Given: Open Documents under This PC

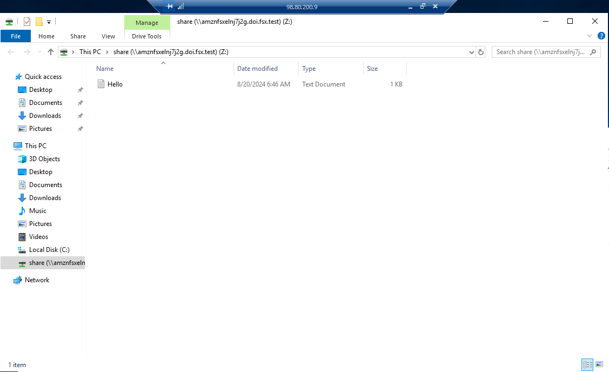Looking at the screenshot, I should (45, 184).
